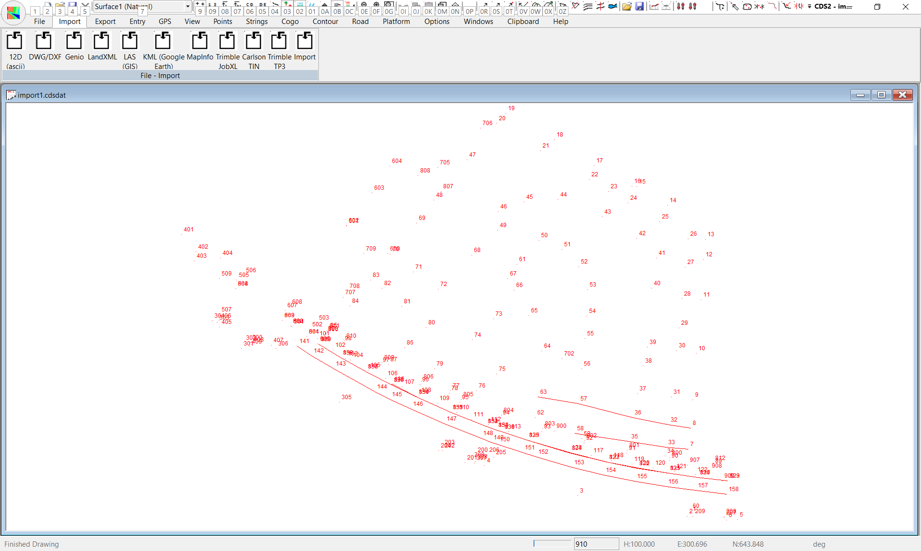Click the MapInfo import icon

point(200,42)
